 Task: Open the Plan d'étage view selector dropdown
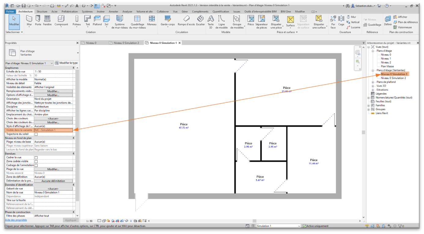(51, 63)
